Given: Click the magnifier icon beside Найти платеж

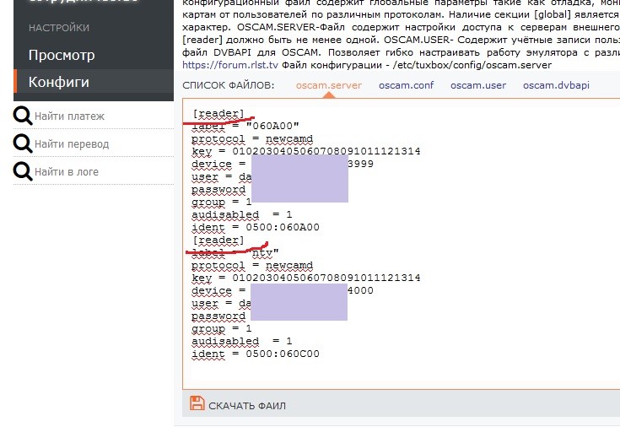Looking at the screenshot, I should [x=24, y=116].
